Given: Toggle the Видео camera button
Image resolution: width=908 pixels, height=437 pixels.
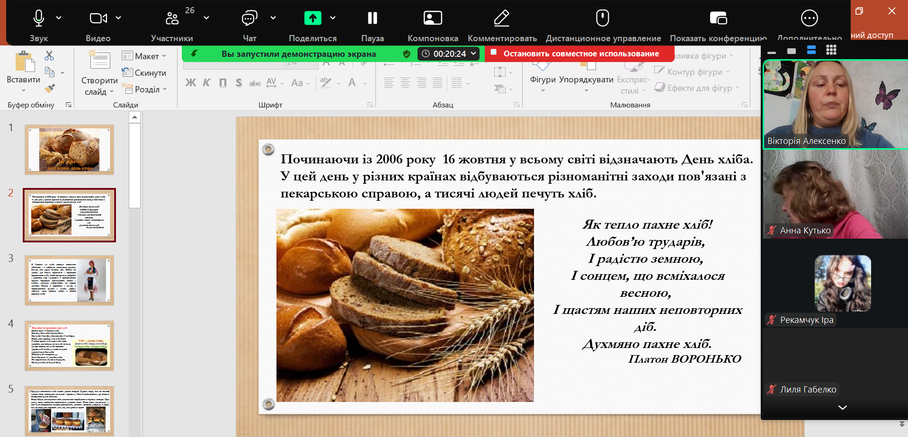Looking at the screenshot, I should (x=98, y=18).
